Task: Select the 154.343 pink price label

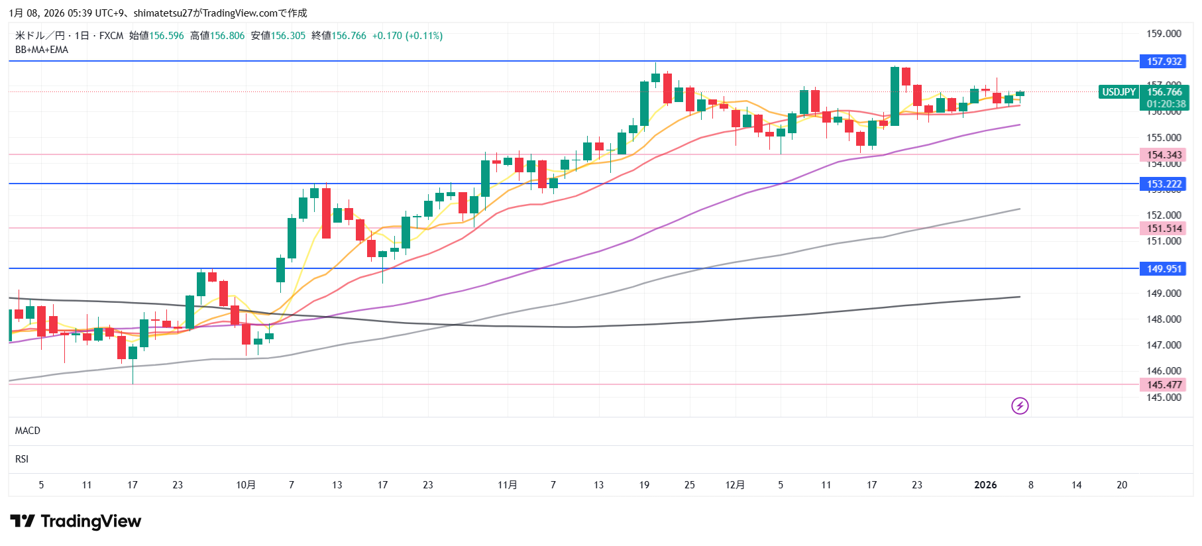Action: click(1164, 155)
